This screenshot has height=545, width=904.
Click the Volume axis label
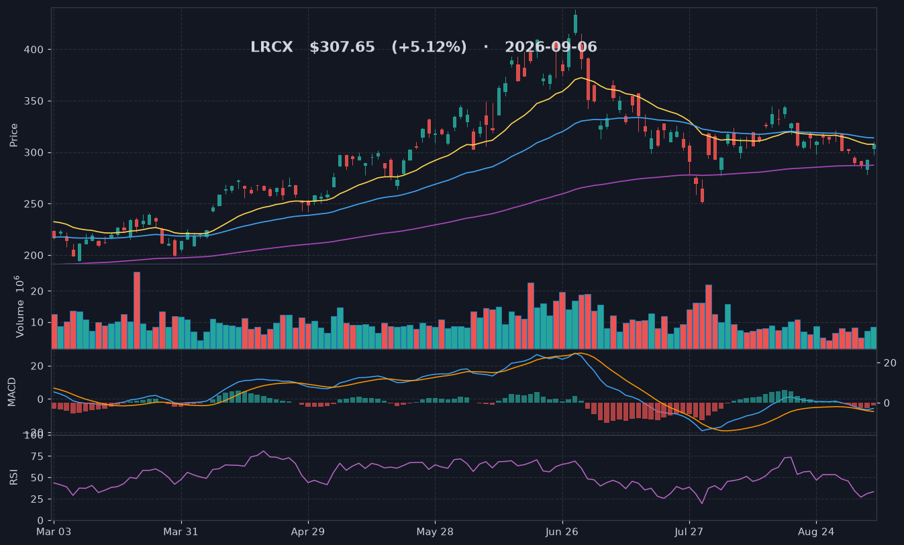pos(19,306)
